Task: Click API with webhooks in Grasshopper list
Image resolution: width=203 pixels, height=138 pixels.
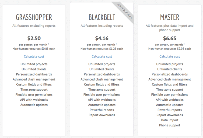Action: coord(34,100)
